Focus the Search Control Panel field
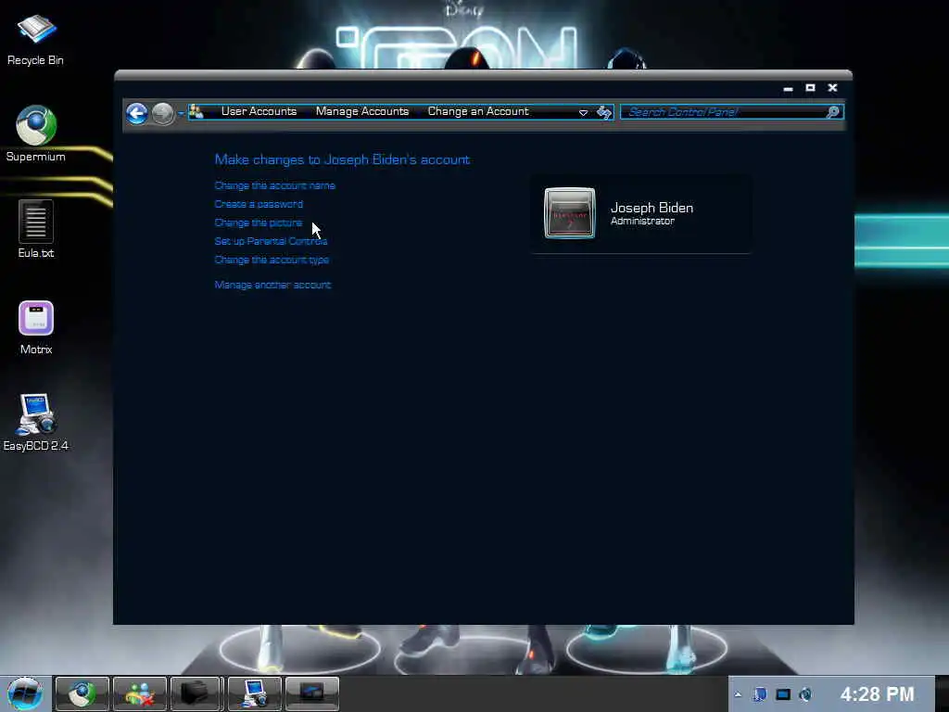 pos(731,112)
